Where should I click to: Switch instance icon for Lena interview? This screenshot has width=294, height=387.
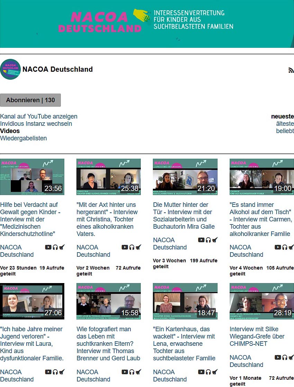(215, 372)
